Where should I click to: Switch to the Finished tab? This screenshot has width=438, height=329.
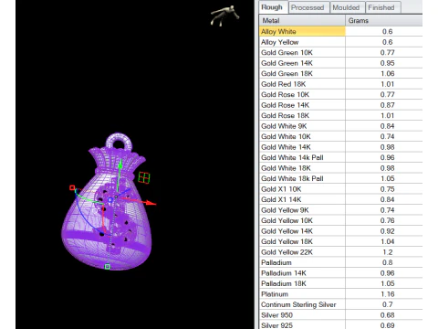tap(381, 7)
